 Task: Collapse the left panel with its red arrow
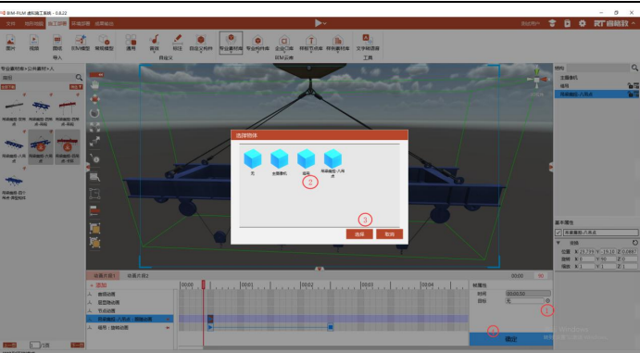pyautogui.click(x=88, y=167)
